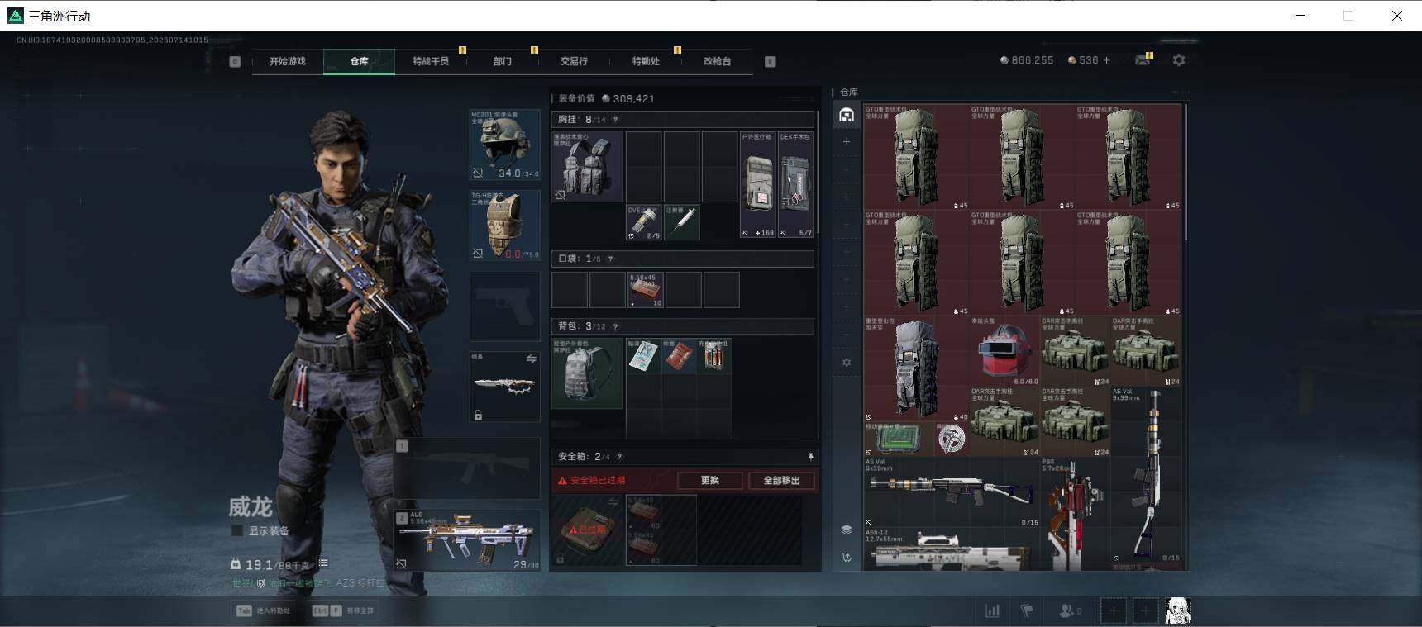The width and height of the screenshot is (1422, 627).
Task: Click the backpack item in 背包 section
Action: [587, 373]
